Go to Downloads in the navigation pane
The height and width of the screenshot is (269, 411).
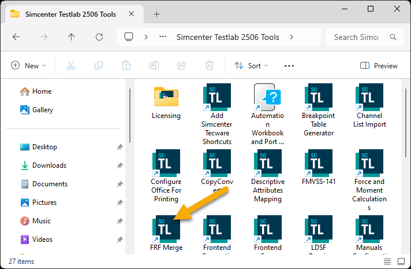coord(49,165)
